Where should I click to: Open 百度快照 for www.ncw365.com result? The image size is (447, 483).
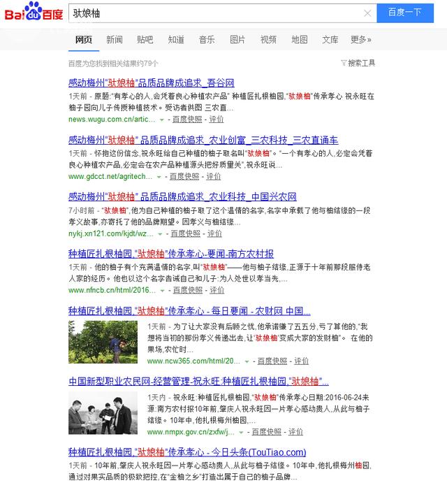click(272, 361)
